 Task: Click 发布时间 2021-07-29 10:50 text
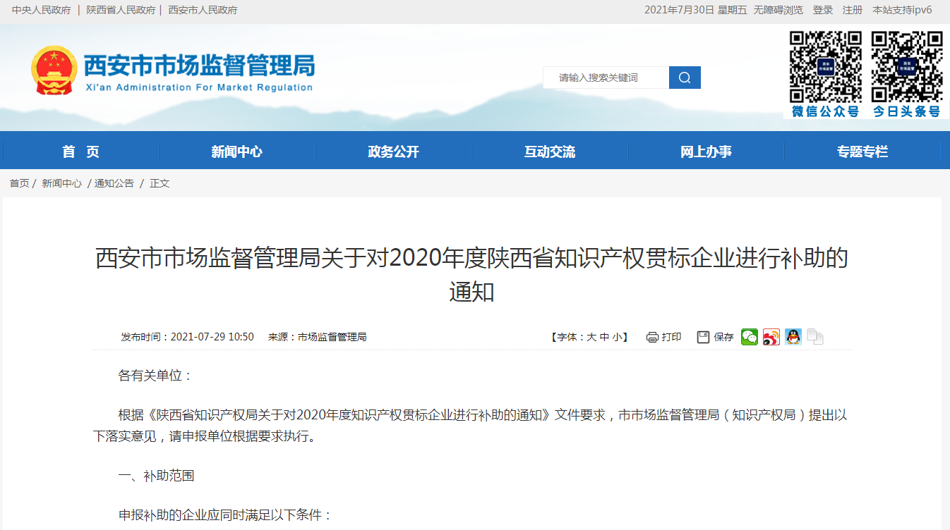(187, 337)
